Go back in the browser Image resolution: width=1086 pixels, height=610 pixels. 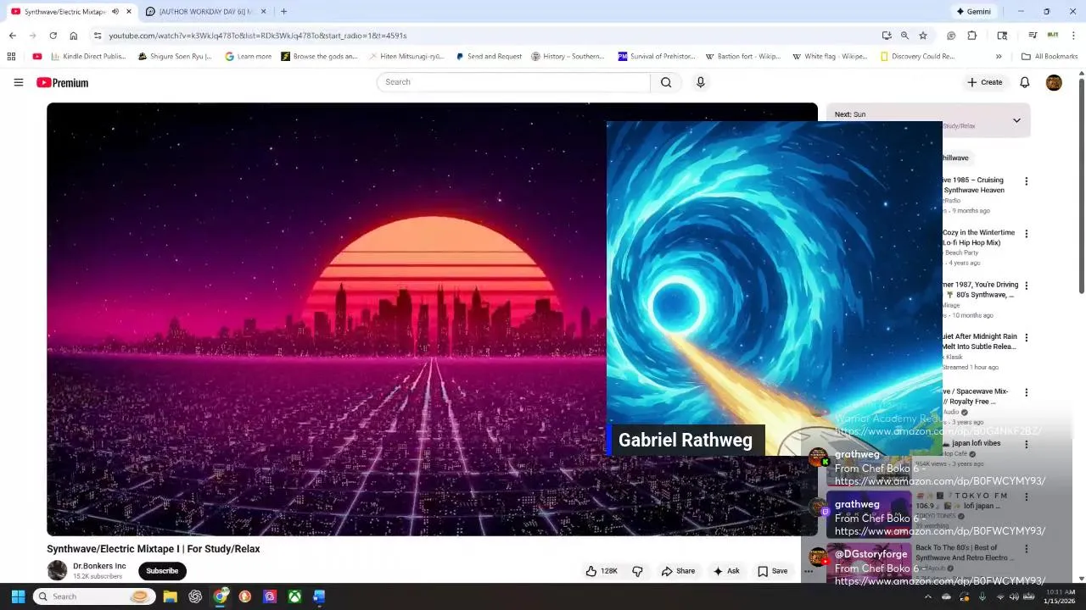click(12, 36)
